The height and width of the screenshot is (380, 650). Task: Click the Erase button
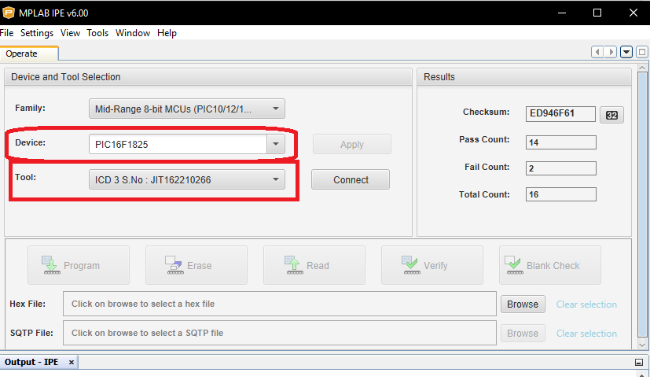(196, 265)
